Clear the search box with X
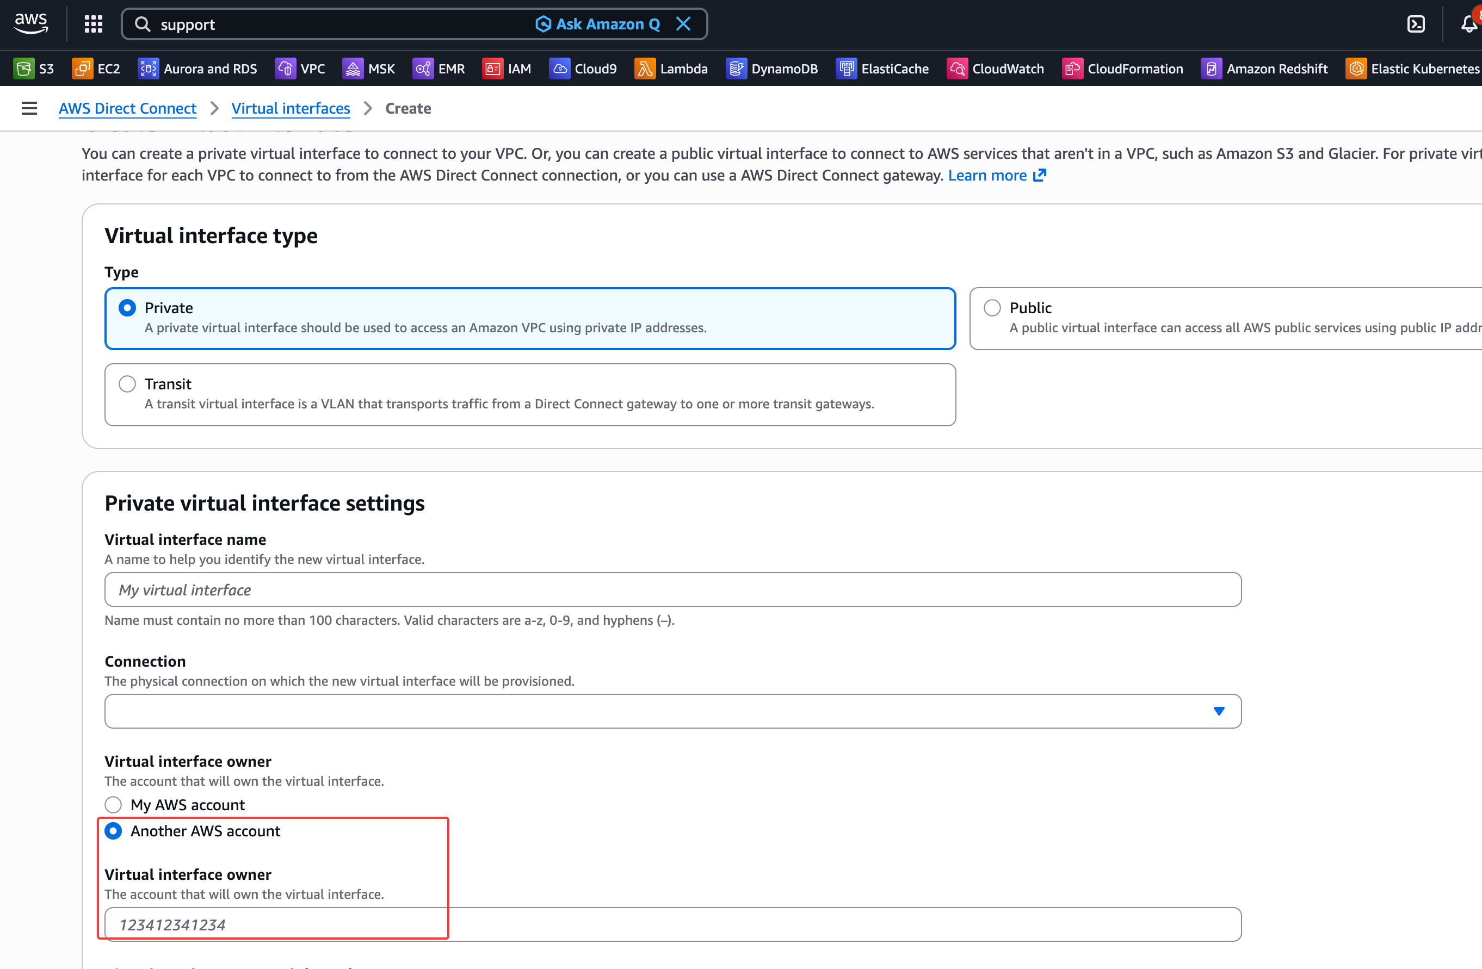This screenshot has width=1482, height=969. click(683, 24)
